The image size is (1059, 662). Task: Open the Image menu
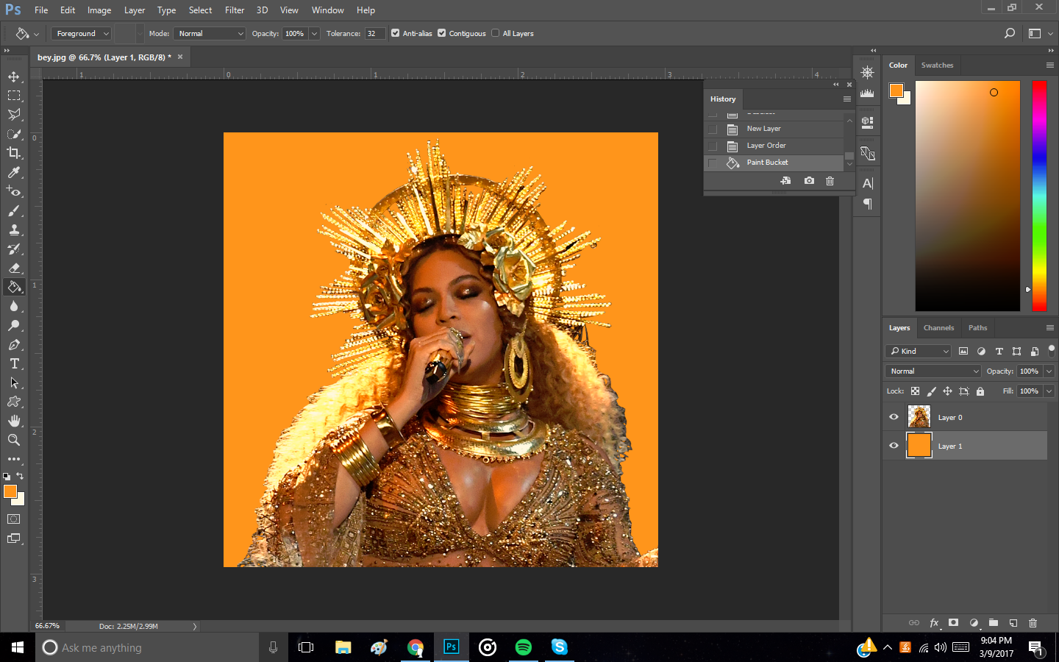tap(99, 10)
